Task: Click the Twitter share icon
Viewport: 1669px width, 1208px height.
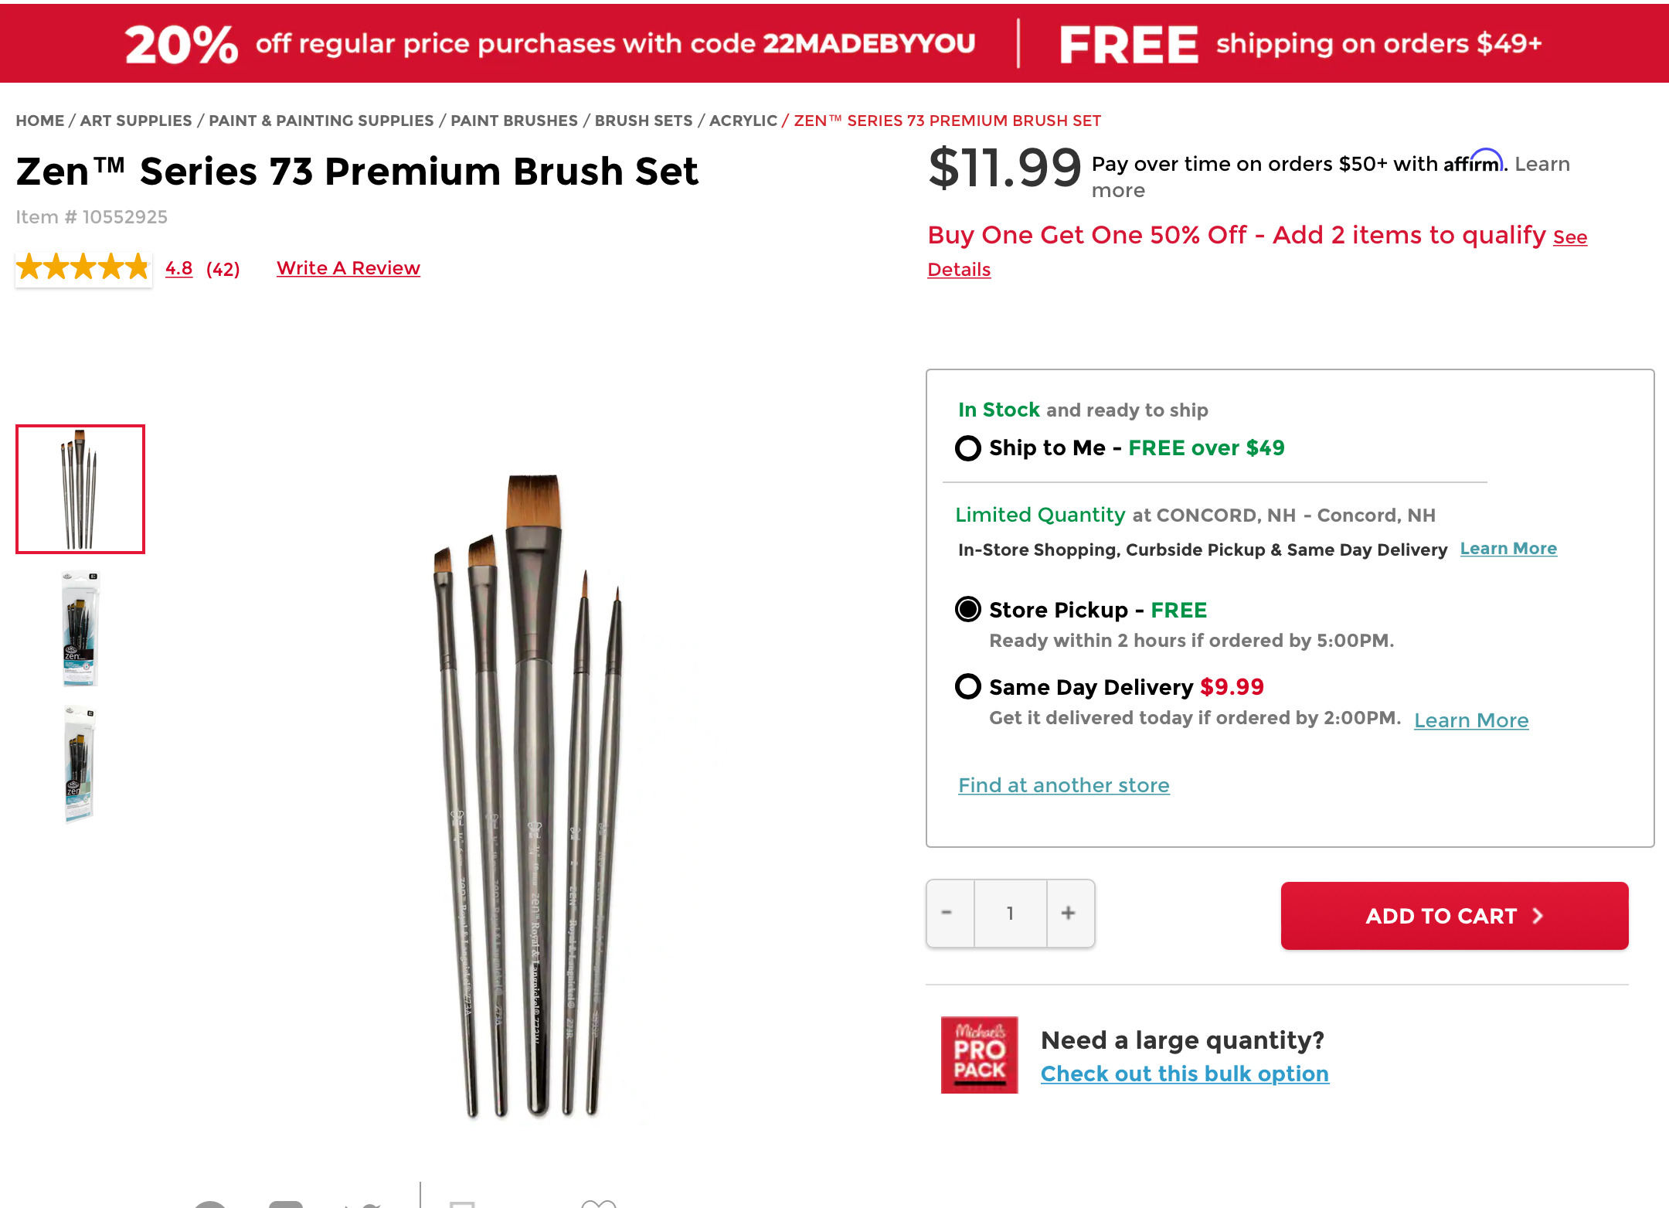Action: pyautogui.click(x=363, y=1204)
